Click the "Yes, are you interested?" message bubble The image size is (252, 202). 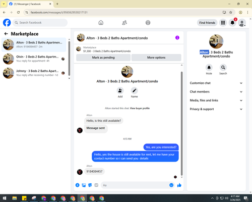161,147
